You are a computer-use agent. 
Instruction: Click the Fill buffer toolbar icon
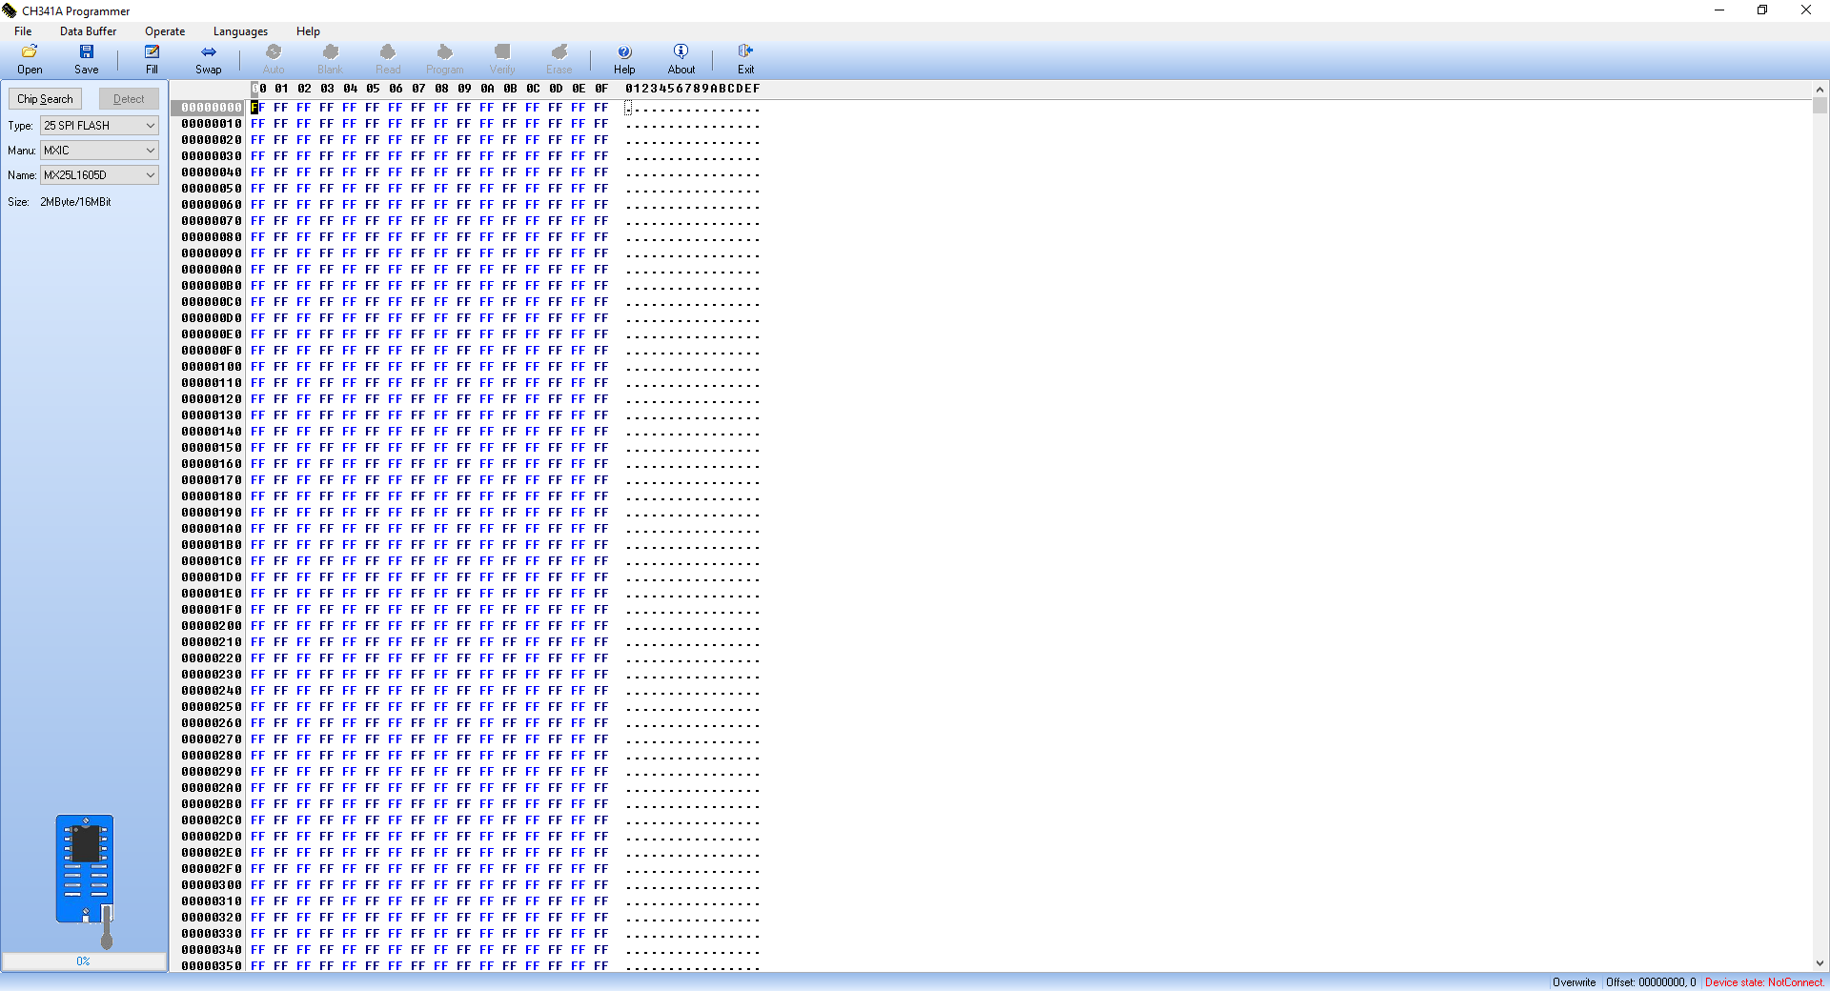[x=152, y=59]
